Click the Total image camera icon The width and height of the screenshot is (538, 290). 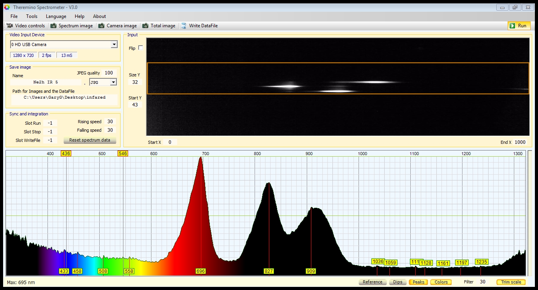click(145, 26)
